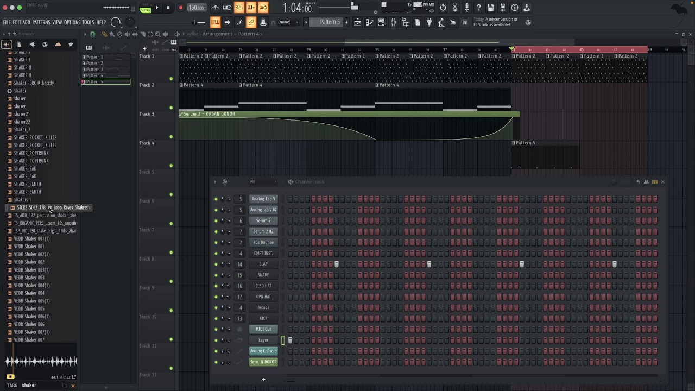
Task: Select Pattern 3 in the pattern list
Action: tap(106, 70)
